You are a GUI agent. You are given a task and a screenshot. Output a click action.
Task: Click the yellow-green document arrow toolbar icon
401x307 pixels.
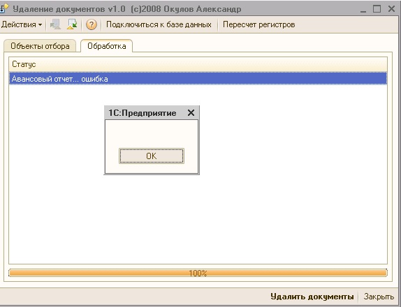coord(72,24)
